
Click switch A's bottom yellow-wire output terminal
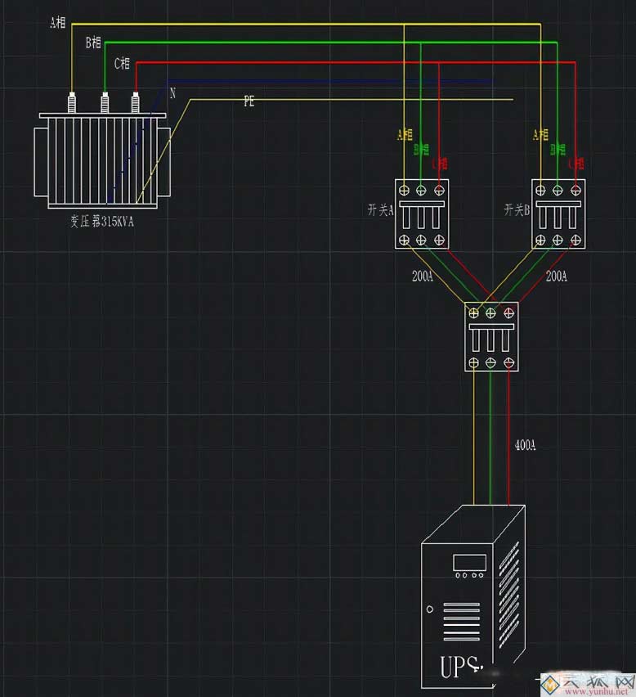click(404, 240)
